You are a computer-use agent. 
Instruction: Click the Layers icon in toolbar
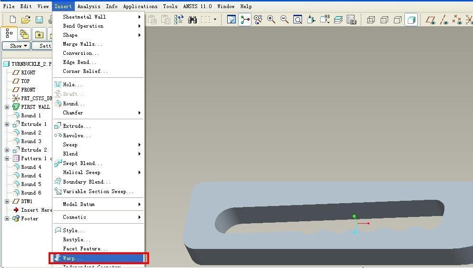(338, 20)
